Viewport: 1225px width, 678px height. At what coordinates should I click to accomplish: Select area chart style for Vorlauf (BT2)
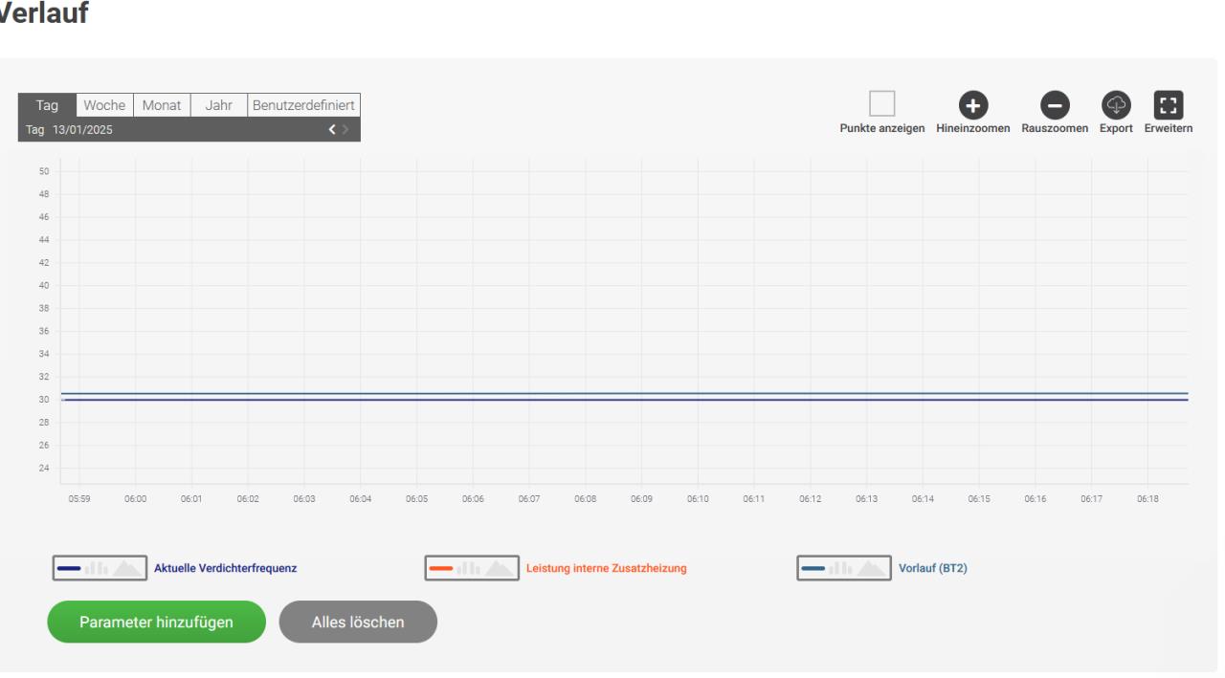point(870,568)
